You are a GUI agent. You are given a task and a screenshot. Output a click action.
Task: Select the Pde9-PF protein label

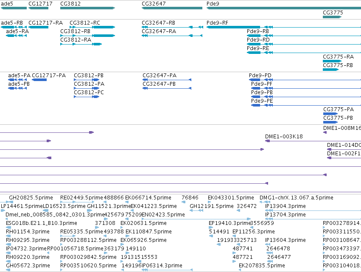262,84
